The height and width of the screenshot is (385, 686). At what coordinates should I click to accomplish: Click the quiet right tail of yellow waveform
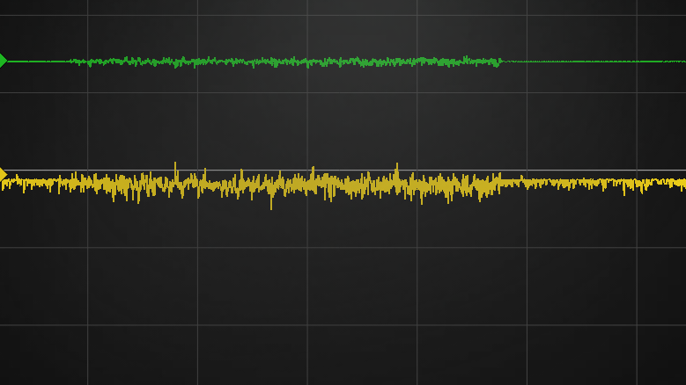(599, 183)
